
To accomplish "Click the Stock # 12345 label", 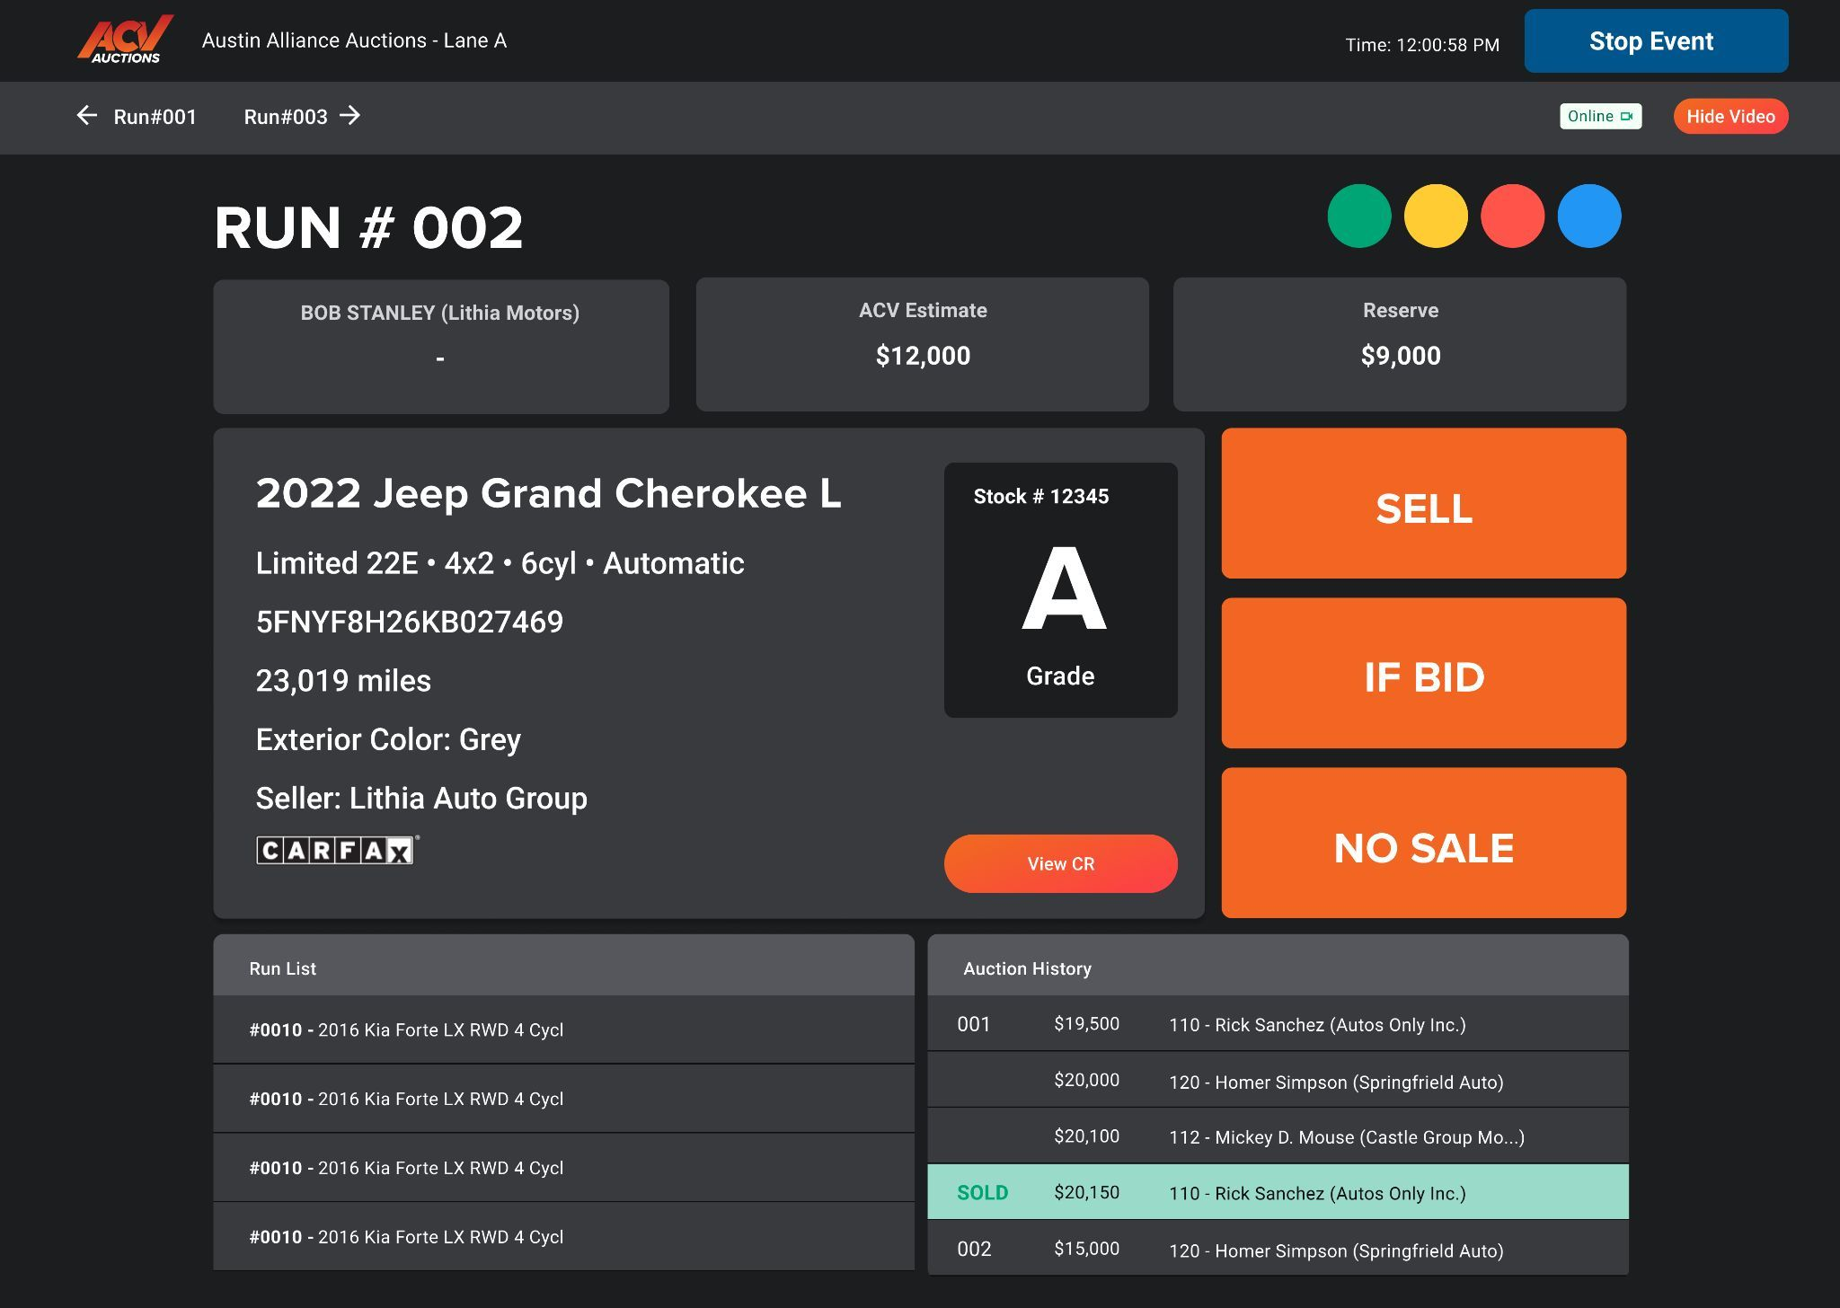I will 1040,496.
